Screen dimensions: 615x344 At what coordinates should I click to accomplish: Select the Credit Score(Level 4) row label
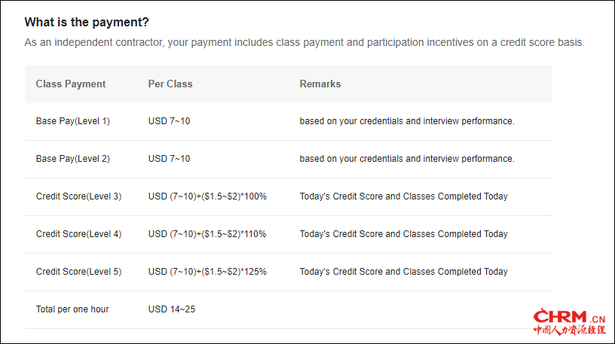(78, 234)
